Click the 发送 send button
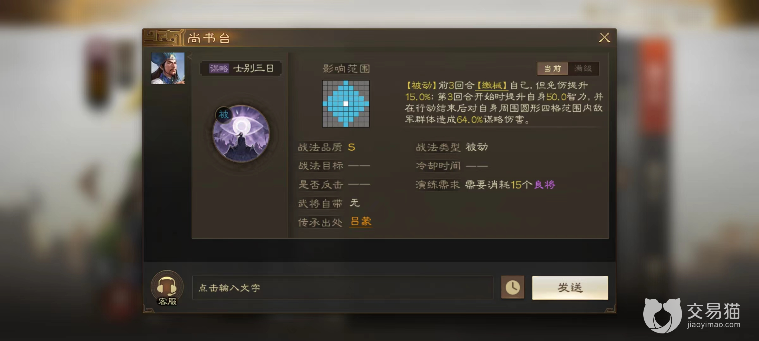 click(570, 288)
